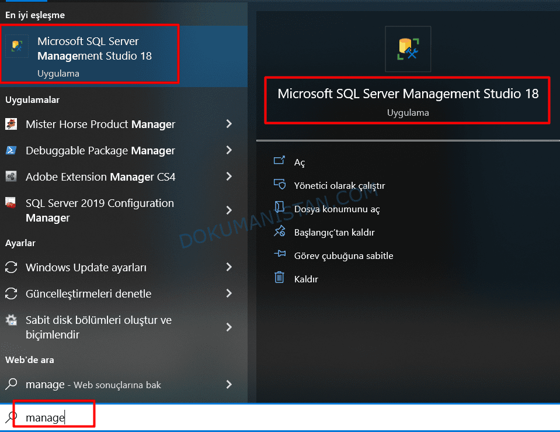The image size is (560, 432).
Task: Choose Yönetici olarak çalıştır
Action: [x=339, y=186]
